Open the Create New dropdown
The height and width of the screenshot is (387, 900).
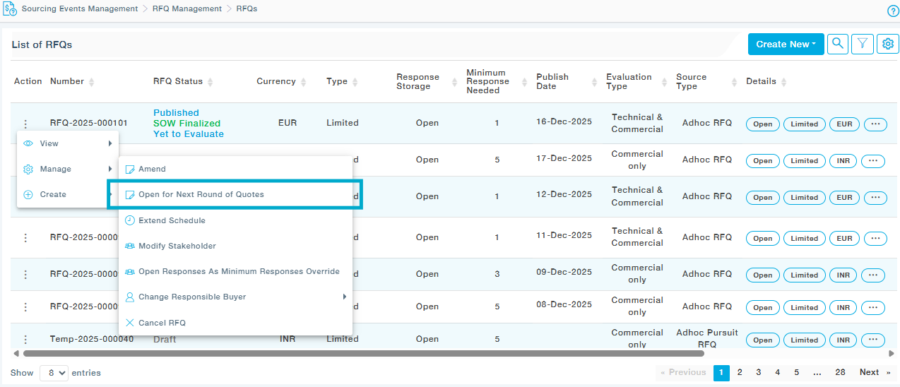pos(786,44)
